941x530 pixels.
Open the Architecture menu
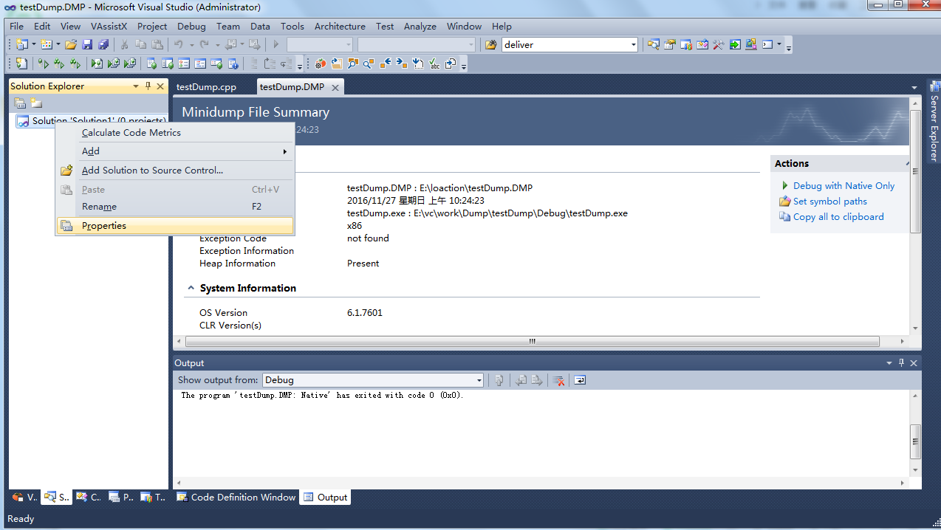coord(340,26)
